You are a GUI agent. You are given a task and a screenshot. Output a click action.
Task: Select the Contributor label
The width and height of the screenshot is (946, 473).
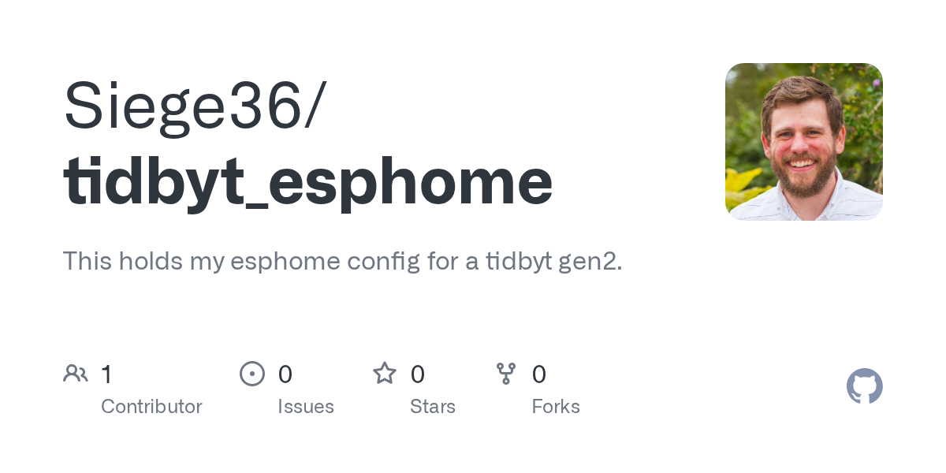click(x=151, y=407)
